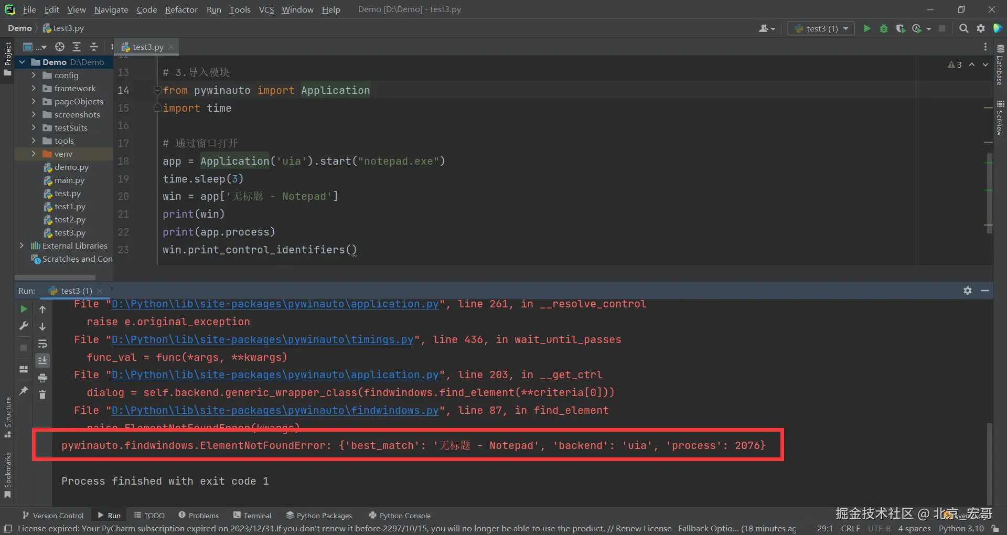Select the test3.py editor tab

(147, 47)
